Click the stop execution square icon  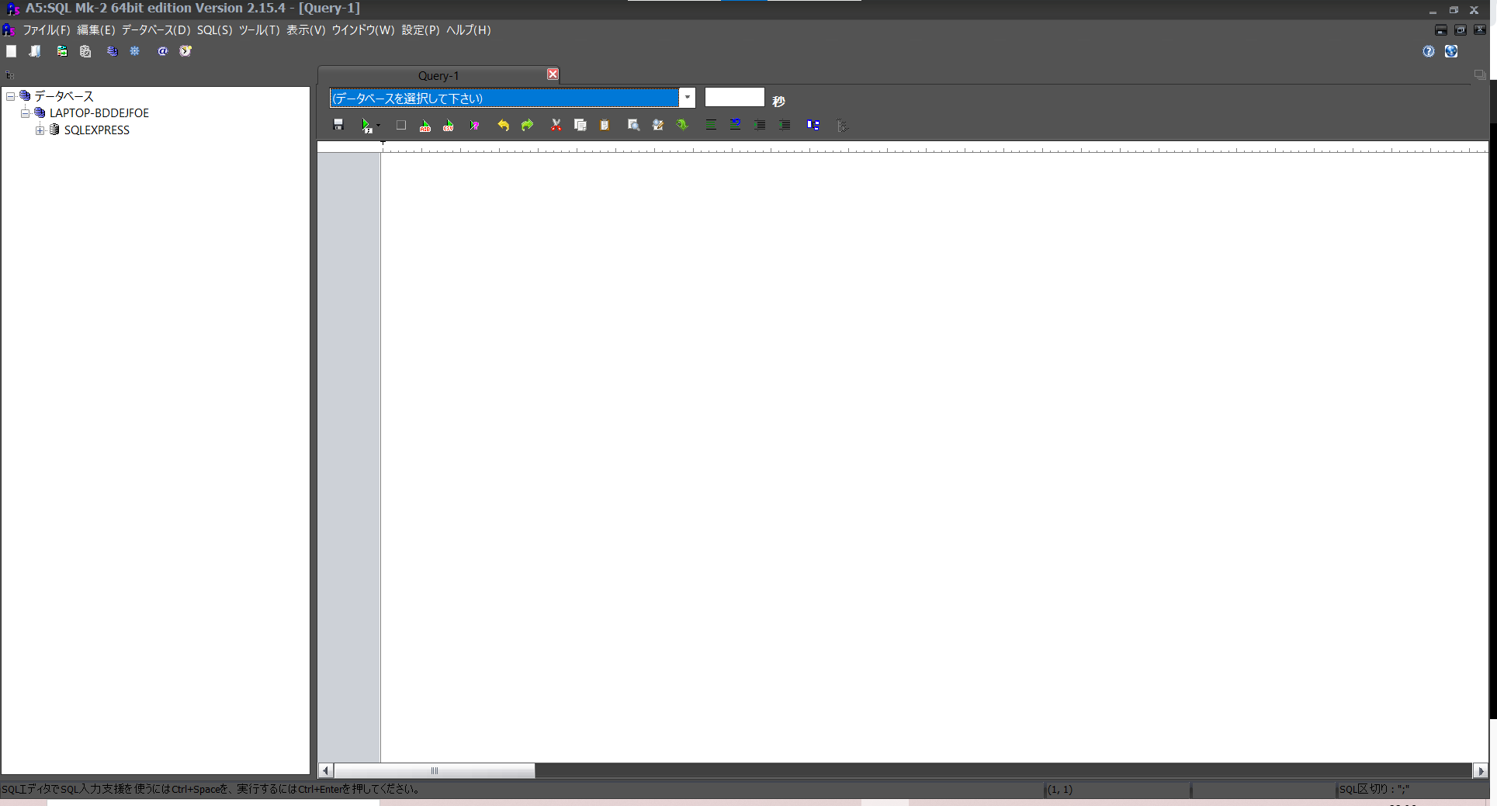(401, 125)
